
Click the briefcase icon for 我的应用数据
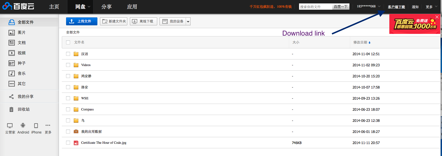pyautogui.click(x=76, y=132)
